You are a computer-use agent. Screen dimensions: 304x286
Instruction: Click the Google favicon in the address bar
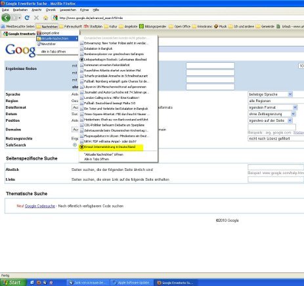pos(55,18)
